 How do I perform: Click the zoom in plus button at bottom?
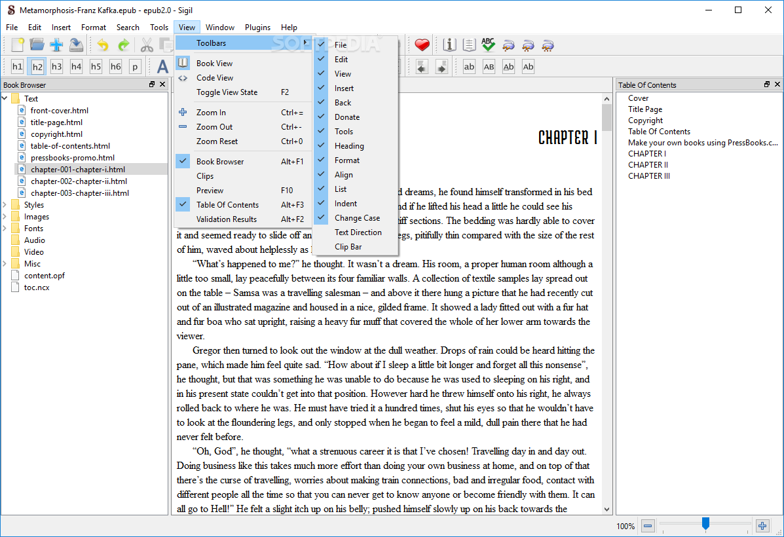click(x=762, y=526)
